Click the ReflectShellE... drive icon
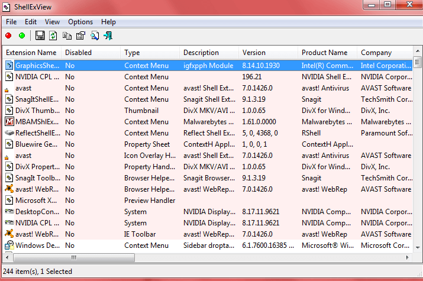 coord(9,133)
